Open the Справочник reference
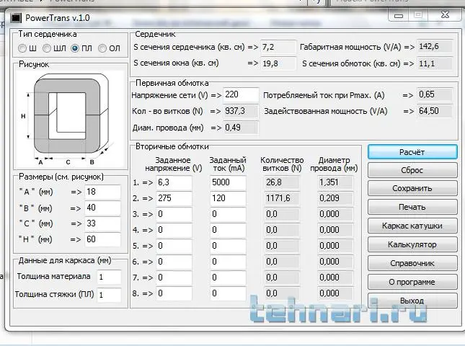Screen dimensions: 465x346 (x=412, y=264)
